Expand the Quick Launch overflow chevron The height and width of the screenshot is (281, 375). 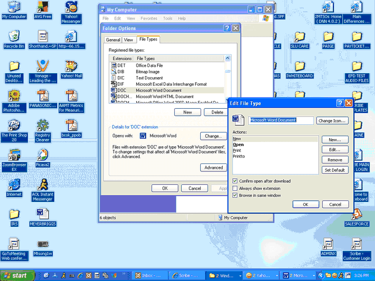pos(124,274)
